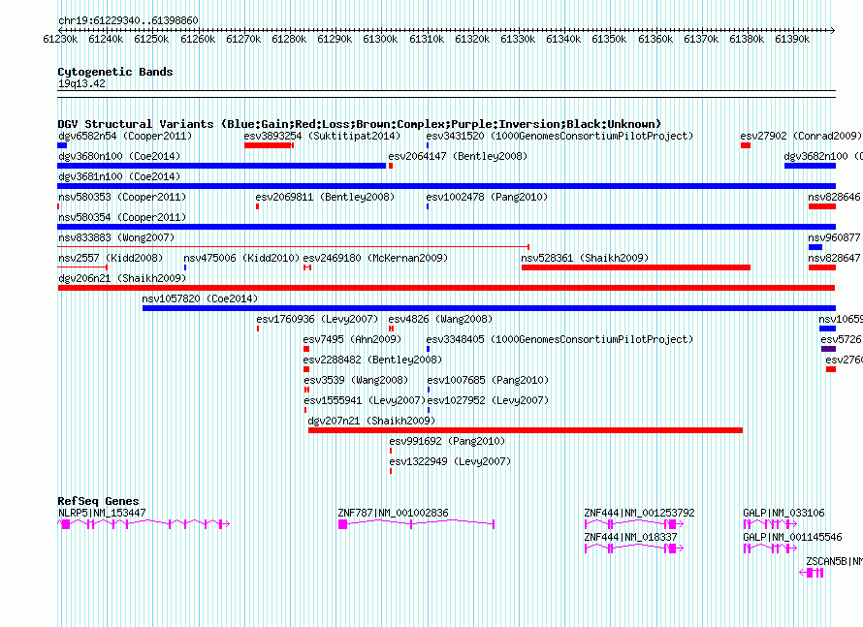Click the ZSCAN5B gene model
The width and height of the screenshot is (863, 627).
click(812, 573)
